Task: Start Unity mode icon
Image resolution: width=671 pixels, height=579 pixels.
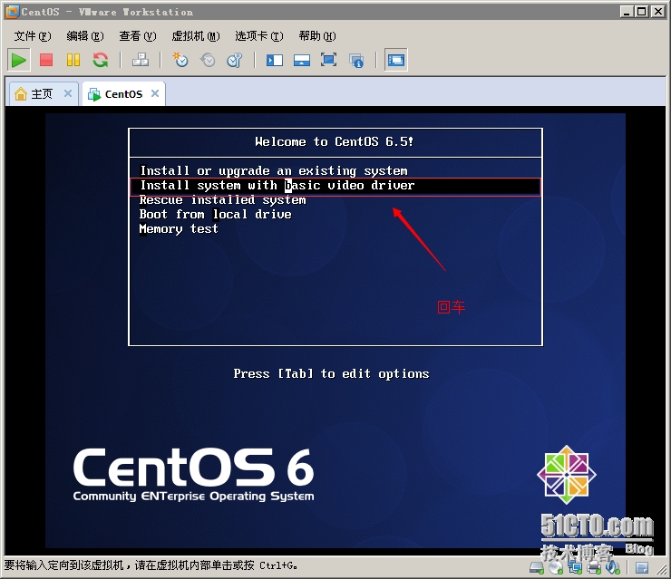Action: click(x=356, y=61)
